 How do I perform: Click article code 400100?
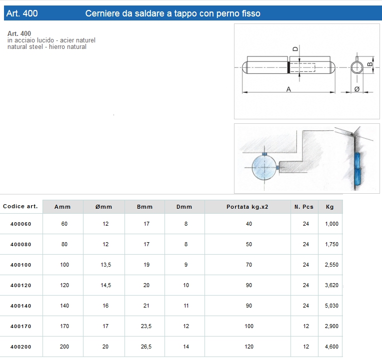click(x=21, y=265)
